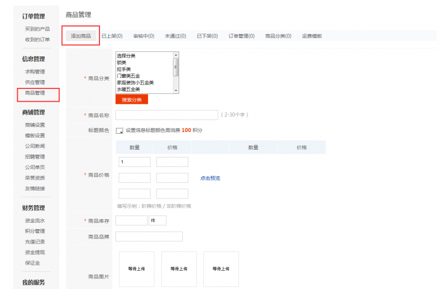Open 招聘管理 in the sidebar
Viewport: 442px width, 289px height.
pyautogui.click(x=35, y=157)
